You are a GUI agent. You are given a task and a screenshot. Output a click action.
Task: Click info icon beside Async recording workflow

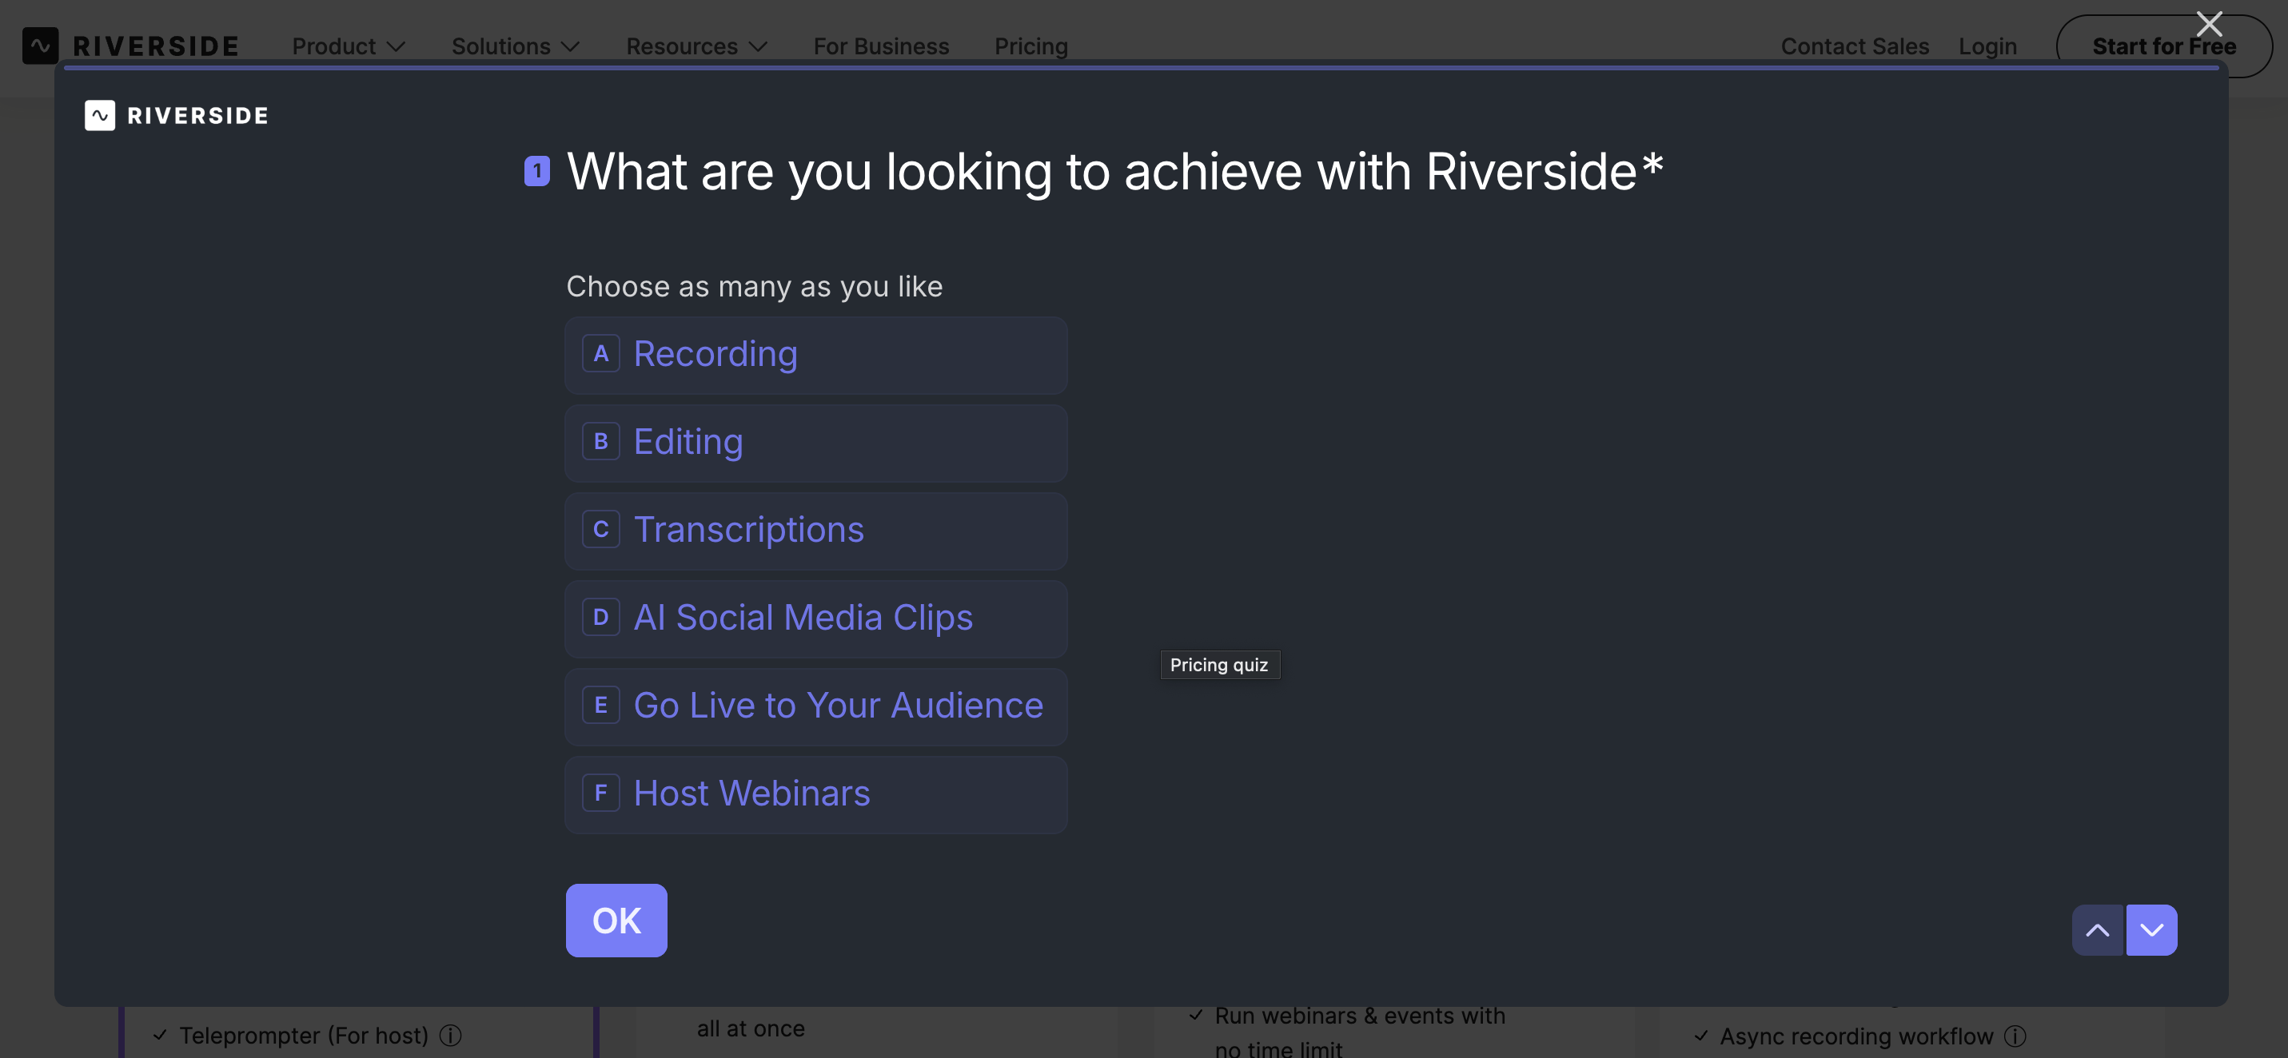point(2015,1035)
